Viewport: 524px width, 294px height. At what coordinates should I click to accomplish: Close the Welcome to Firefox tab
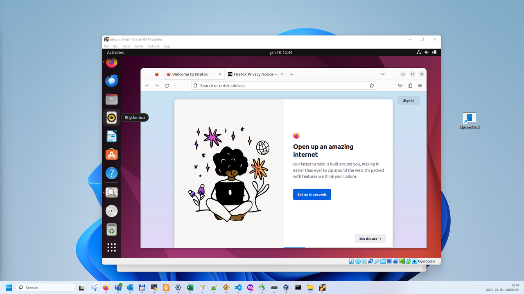point(220,74)
